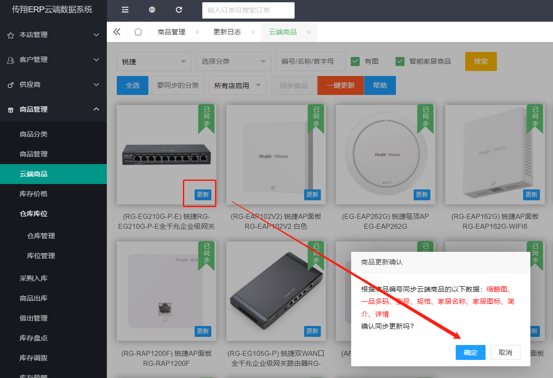Open 借出管理 in the sidebar
This screenshot has height=378, width=553.
pyautogui.click(x=53, y=318)
